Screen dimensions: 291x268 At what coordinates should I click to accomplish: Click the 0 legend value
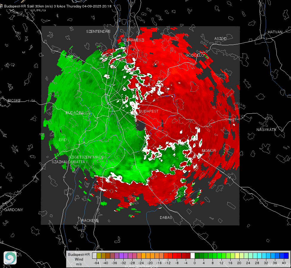click(195, 263)
